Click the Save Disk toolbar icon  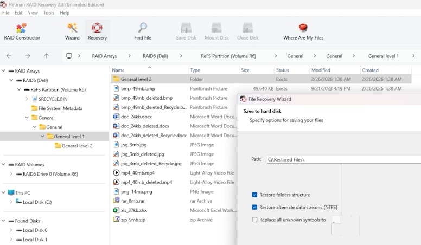pos(186,28)
